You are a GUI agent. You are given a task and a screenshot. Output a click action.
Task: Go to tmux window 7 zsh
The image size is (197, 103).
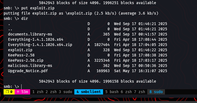click(x=140, y=92)
